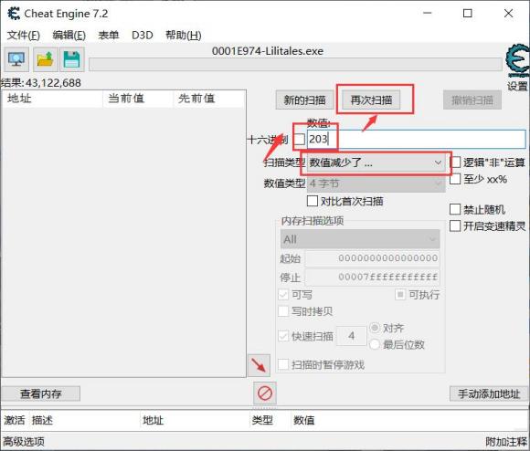The width and height of the screenshot is (530, 451).
Task: Click the 再次扫描 button
Action: [x=371, y=100]
